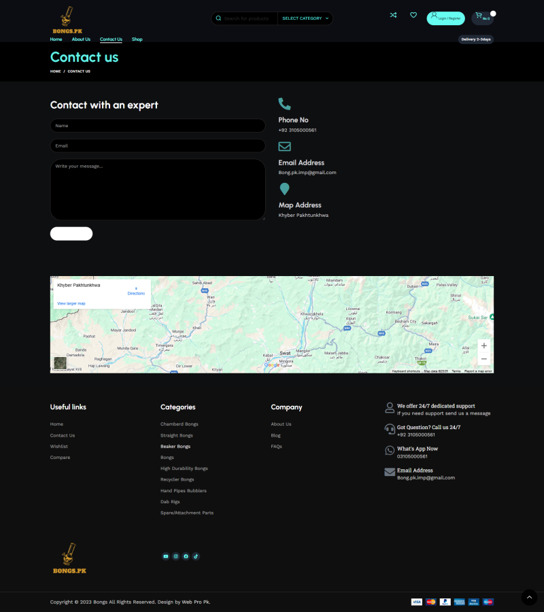Open the compare shuffle icon in header

point(393,15)
